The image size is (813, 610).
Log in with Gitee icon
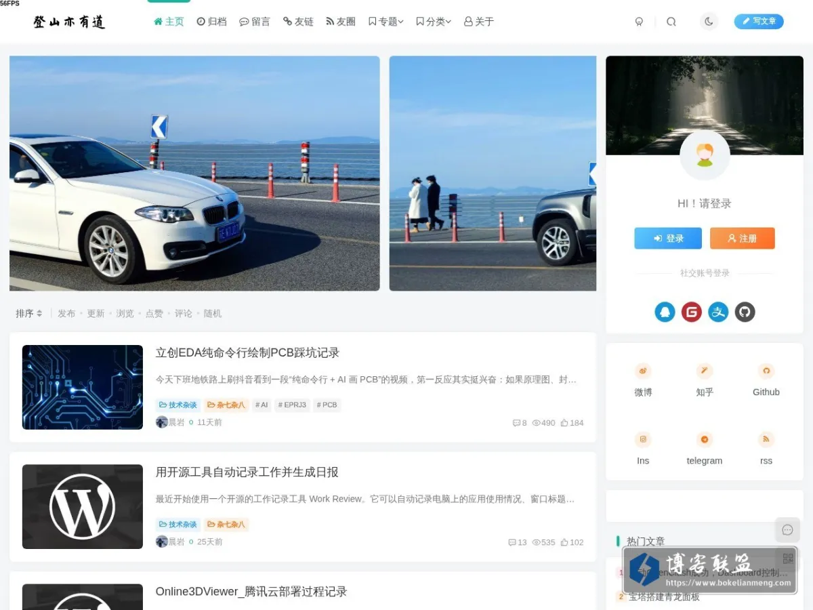click(x=691, y=312)
